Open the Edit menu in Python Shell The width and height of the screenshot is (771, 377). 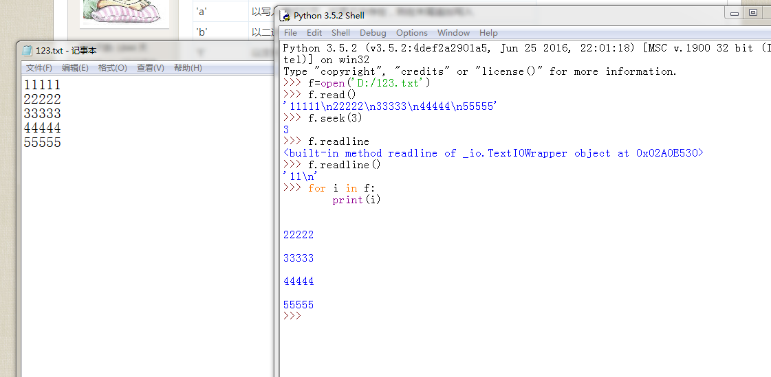click(x=314, y=33)
